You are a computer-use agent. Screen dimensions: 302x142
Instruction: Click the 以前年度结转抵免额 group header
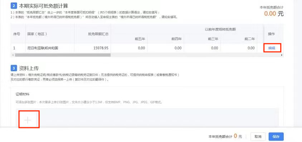[x=220, y=29]
